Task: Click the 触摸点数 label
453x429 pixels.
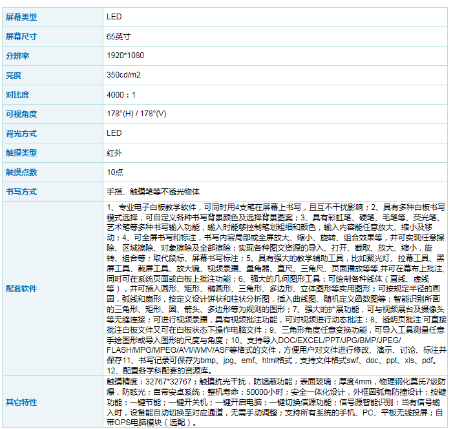Action: (x=21, y=172)
